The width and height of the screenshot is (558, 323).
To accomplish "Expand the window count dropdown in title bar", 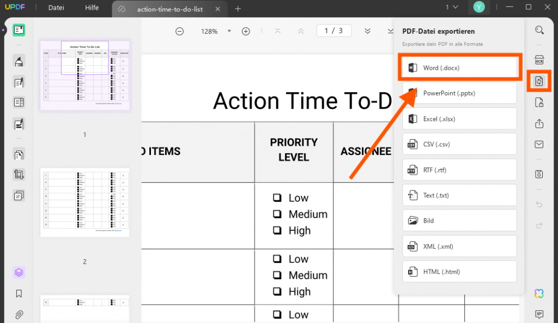I will (x=452, y=7).
